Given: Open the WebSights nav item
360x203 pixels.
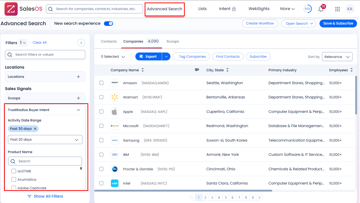Looking at the screenshot, I should click(259, 9).
